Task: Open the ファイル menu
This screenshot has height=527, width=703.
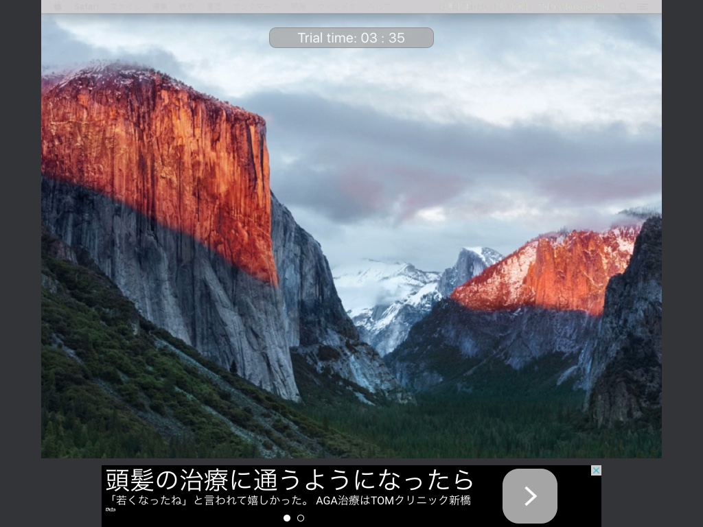Action: click(x=124, y=6)
